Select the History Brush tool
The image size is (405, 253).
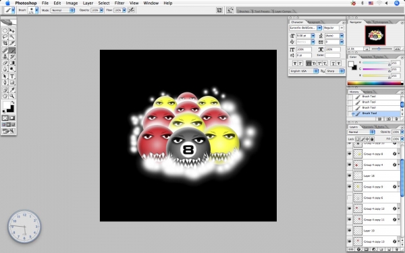12,57
